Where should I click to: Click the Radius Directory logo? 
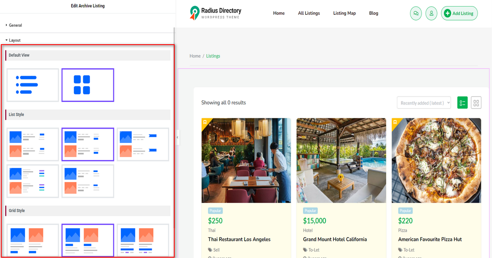click(216, 13)
